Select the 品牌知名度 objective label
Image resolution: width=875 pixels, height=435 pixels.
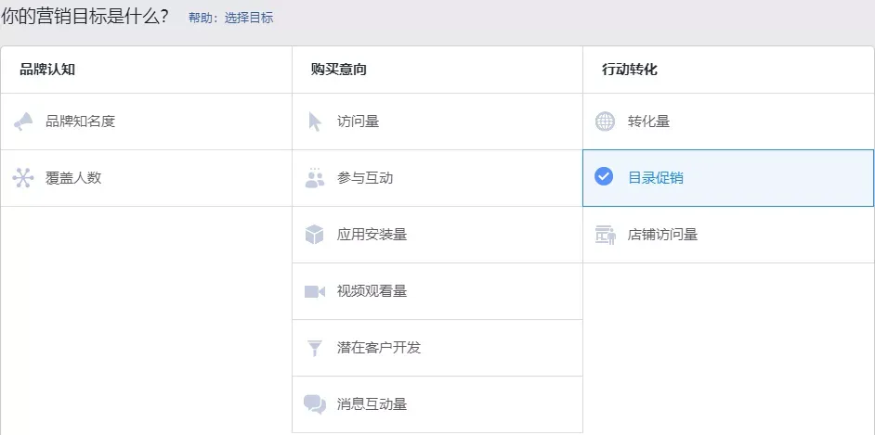click(80, 122)
